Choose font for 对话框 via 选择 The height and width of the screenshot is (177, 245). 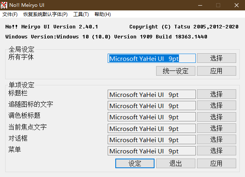(x=217, y=139)
